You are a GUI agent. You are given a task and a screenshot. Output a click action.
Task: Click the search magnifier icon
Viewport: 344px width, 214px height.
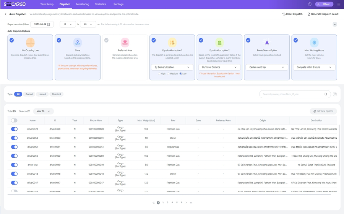coord(326,94)
